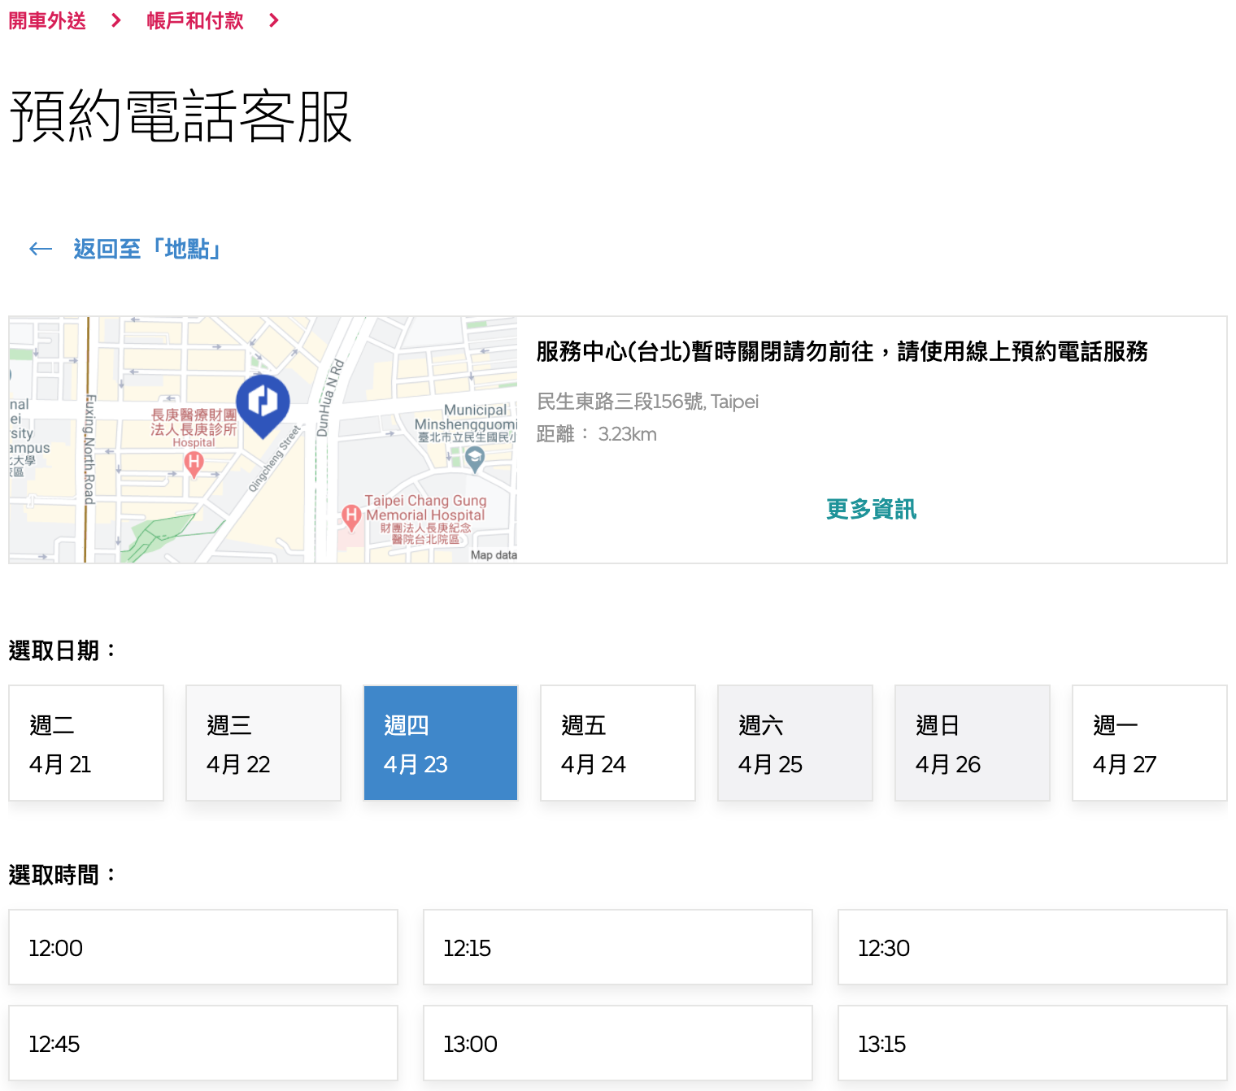The image size is (1236, 1091).
Task: Choose the 13:15 time slot
Action: point(1033,1043)
